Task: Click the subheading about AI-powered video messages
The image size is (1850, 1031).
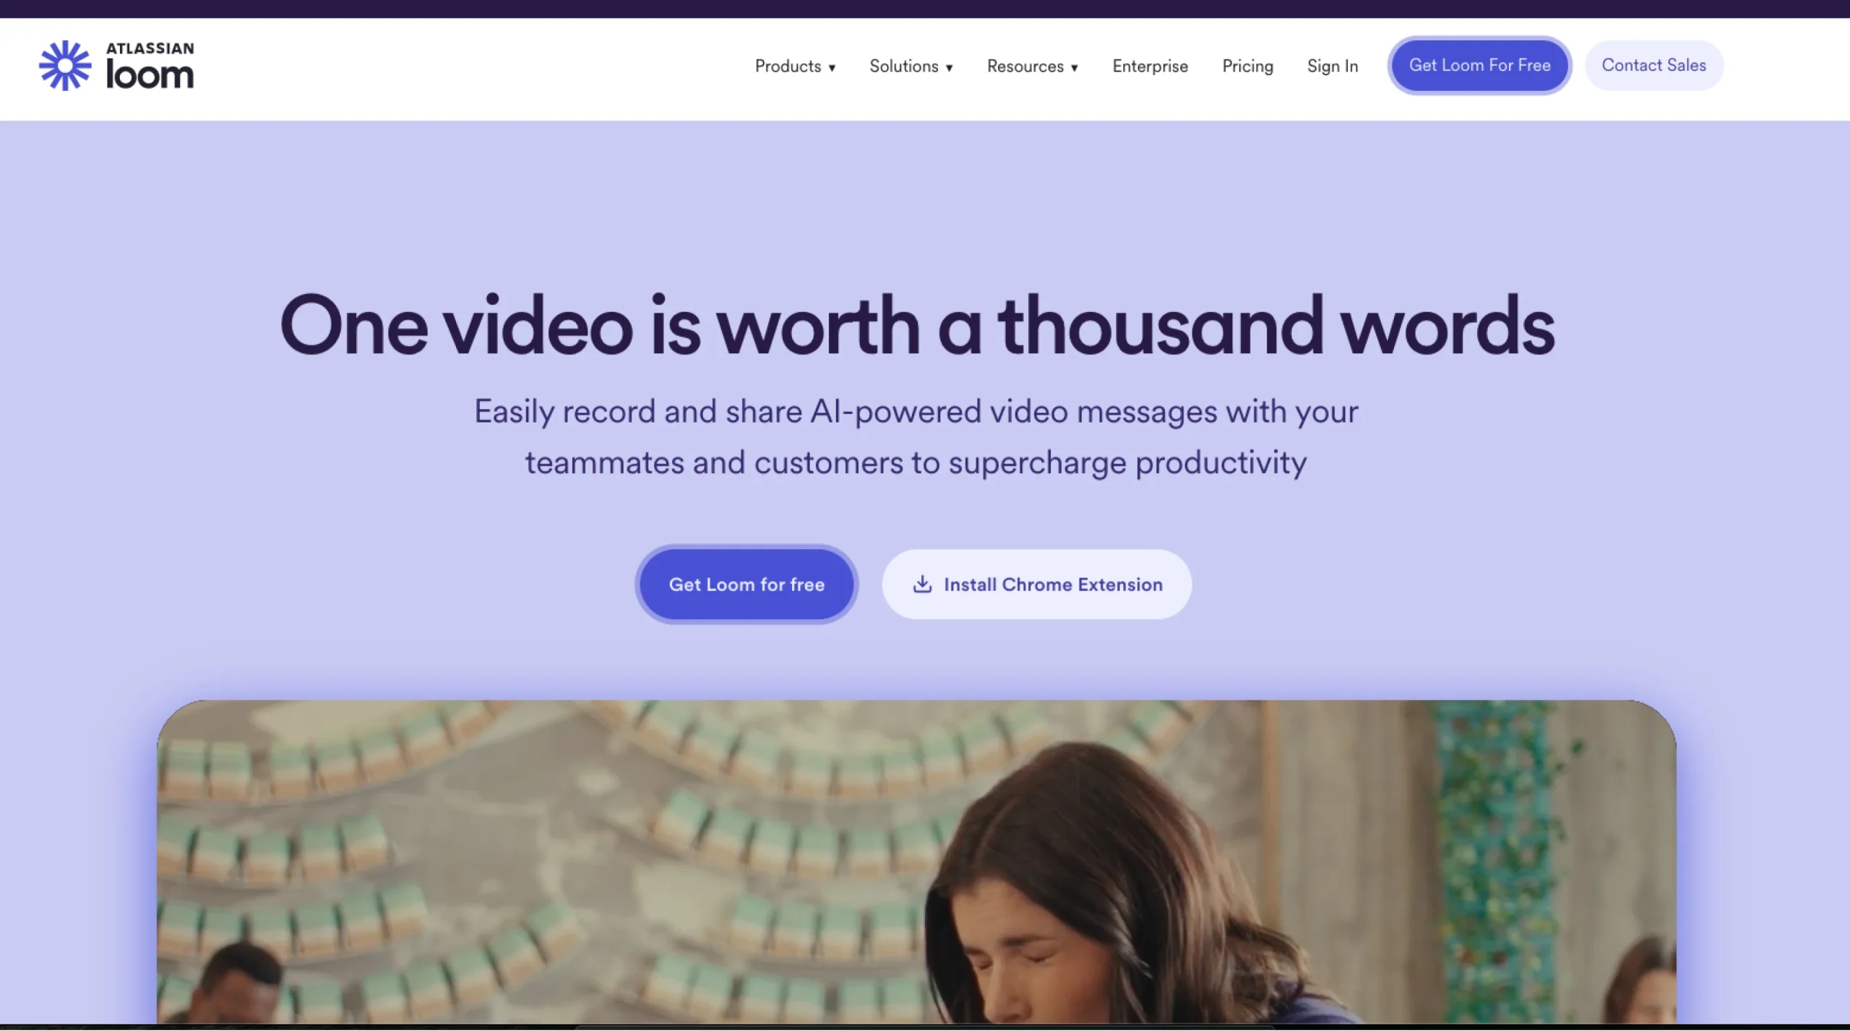Action: click(916, 436)
